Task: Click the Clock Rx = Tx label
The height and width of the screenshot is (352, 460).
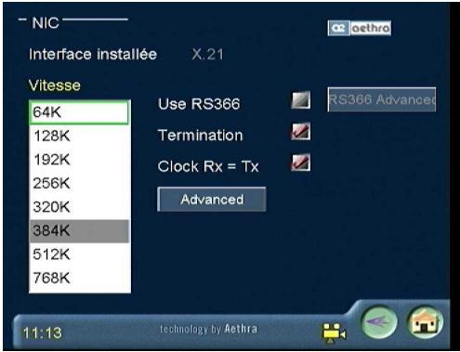Action: (x=208, y=166)
